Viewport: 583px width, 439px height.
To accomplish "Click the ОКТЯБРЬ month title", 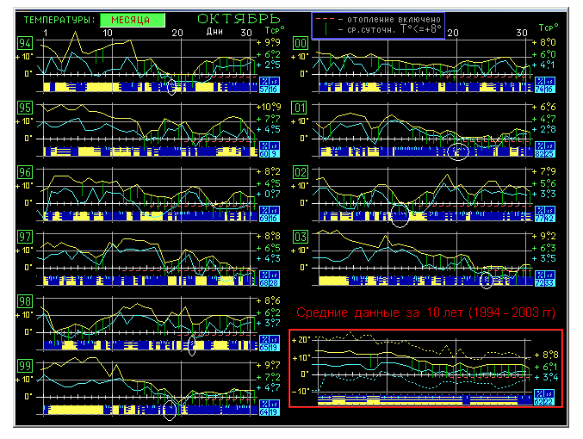I will pyautogui.click(x=239, y=19).
